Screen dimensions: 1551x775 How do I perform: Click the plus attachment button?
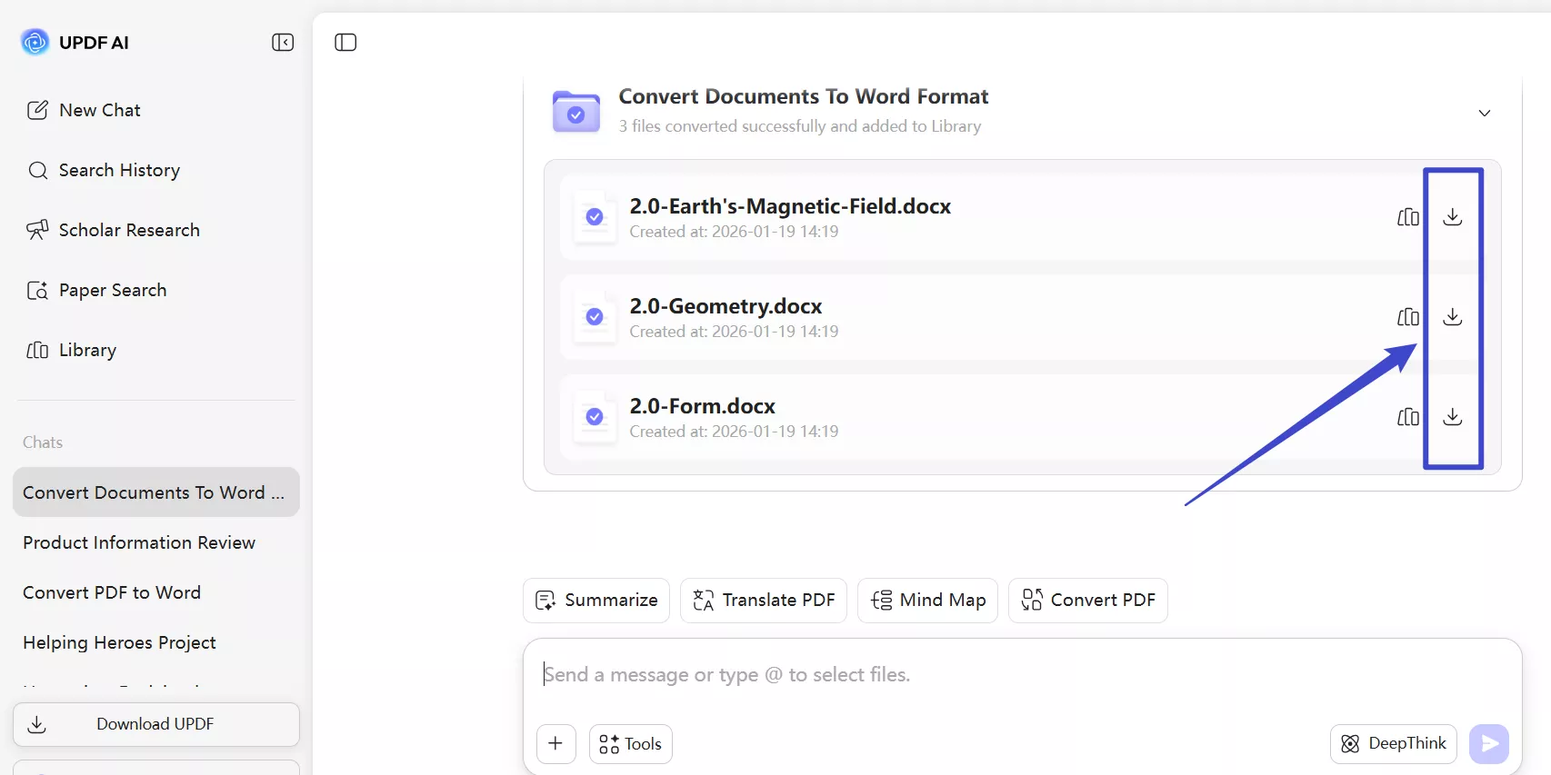click(556, 744)
